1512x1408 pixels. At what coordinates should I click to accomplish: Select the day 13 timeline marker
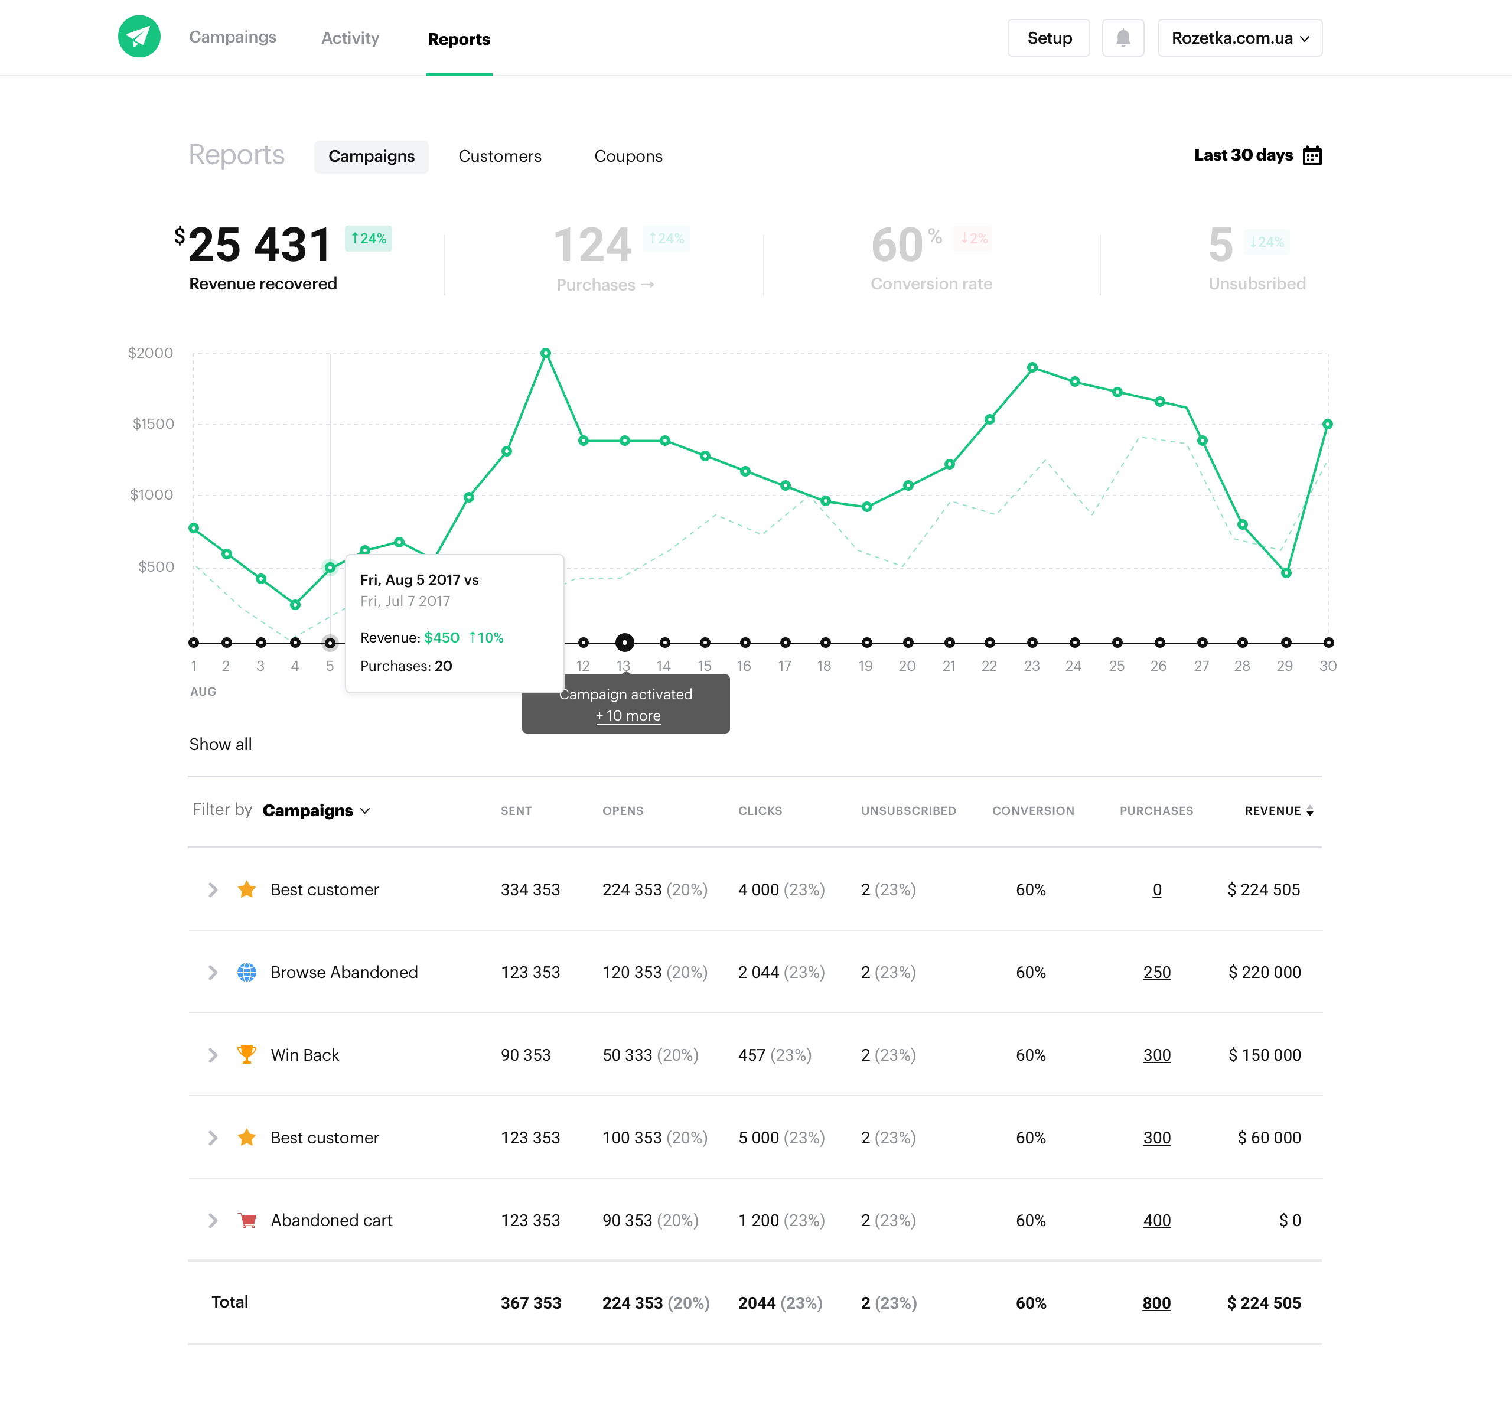[x=624, y=643]
